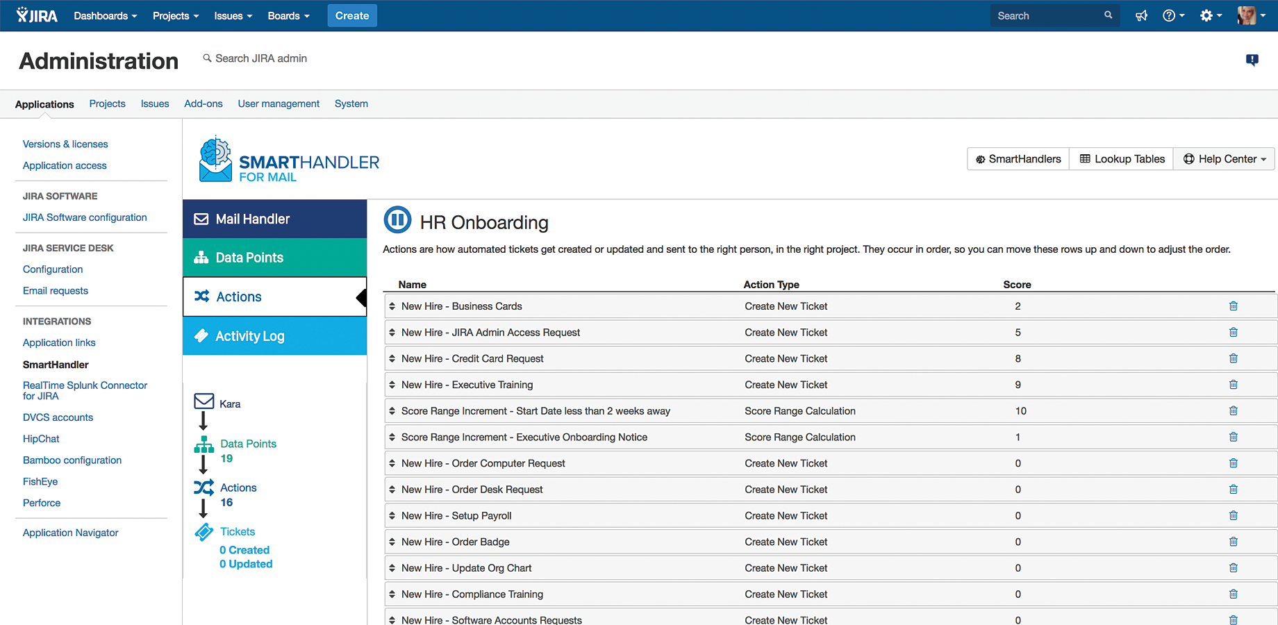Open the user avatar profile menu
1278x625 pixels.
tap(1251, 15)
